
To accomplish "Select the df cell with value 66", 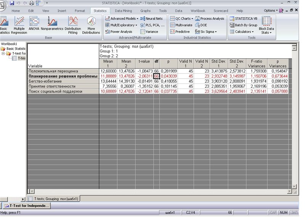I will [156, 76].
